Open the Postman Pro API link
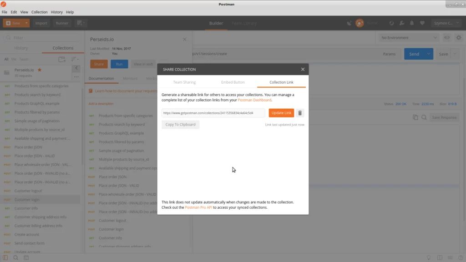The image size is (466, 262). [198, 207]
